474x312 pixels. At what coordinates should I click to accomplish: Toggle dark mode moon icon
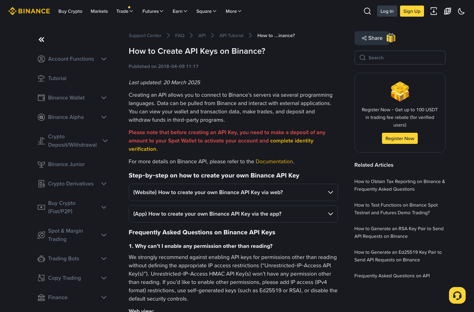(461, 11)
